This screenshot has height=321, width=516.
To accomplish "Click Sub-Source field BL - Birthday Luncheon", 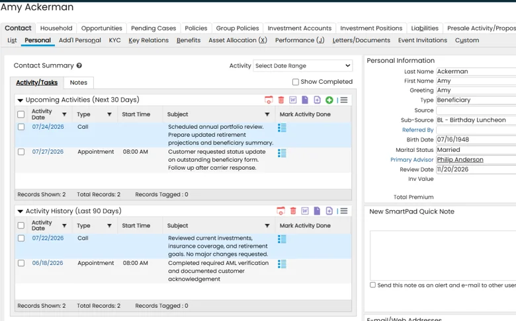I will 476,120.
